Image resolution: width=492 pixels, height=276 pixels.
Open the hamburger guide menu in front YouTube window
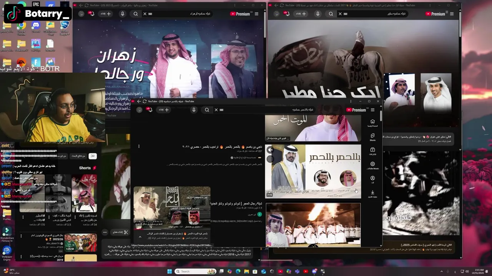tap(372, 110)
